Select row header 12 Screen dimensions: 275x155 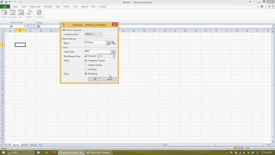(3, 74)
